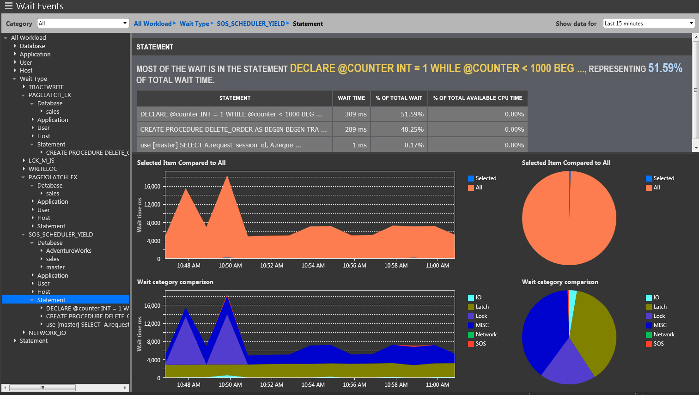Screen dimensions: 699x395
Task: Select AdventureWorks database in the tree
Action: pyautogui.click(x=68, y=251)
